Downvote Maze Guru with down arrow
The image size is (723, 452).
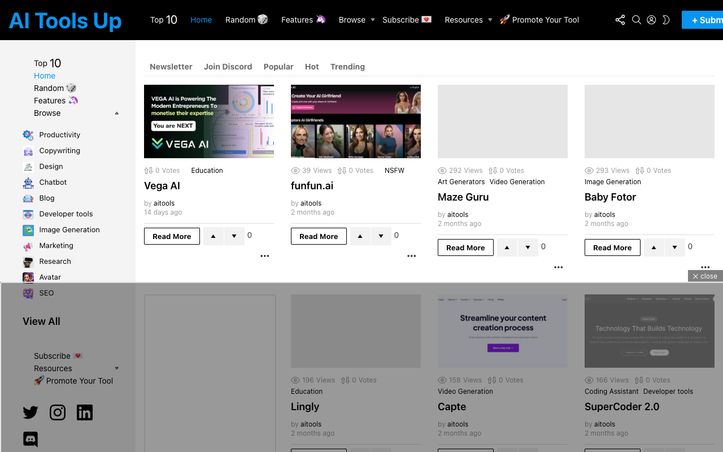pyautogui.click(x=528, y=247)
